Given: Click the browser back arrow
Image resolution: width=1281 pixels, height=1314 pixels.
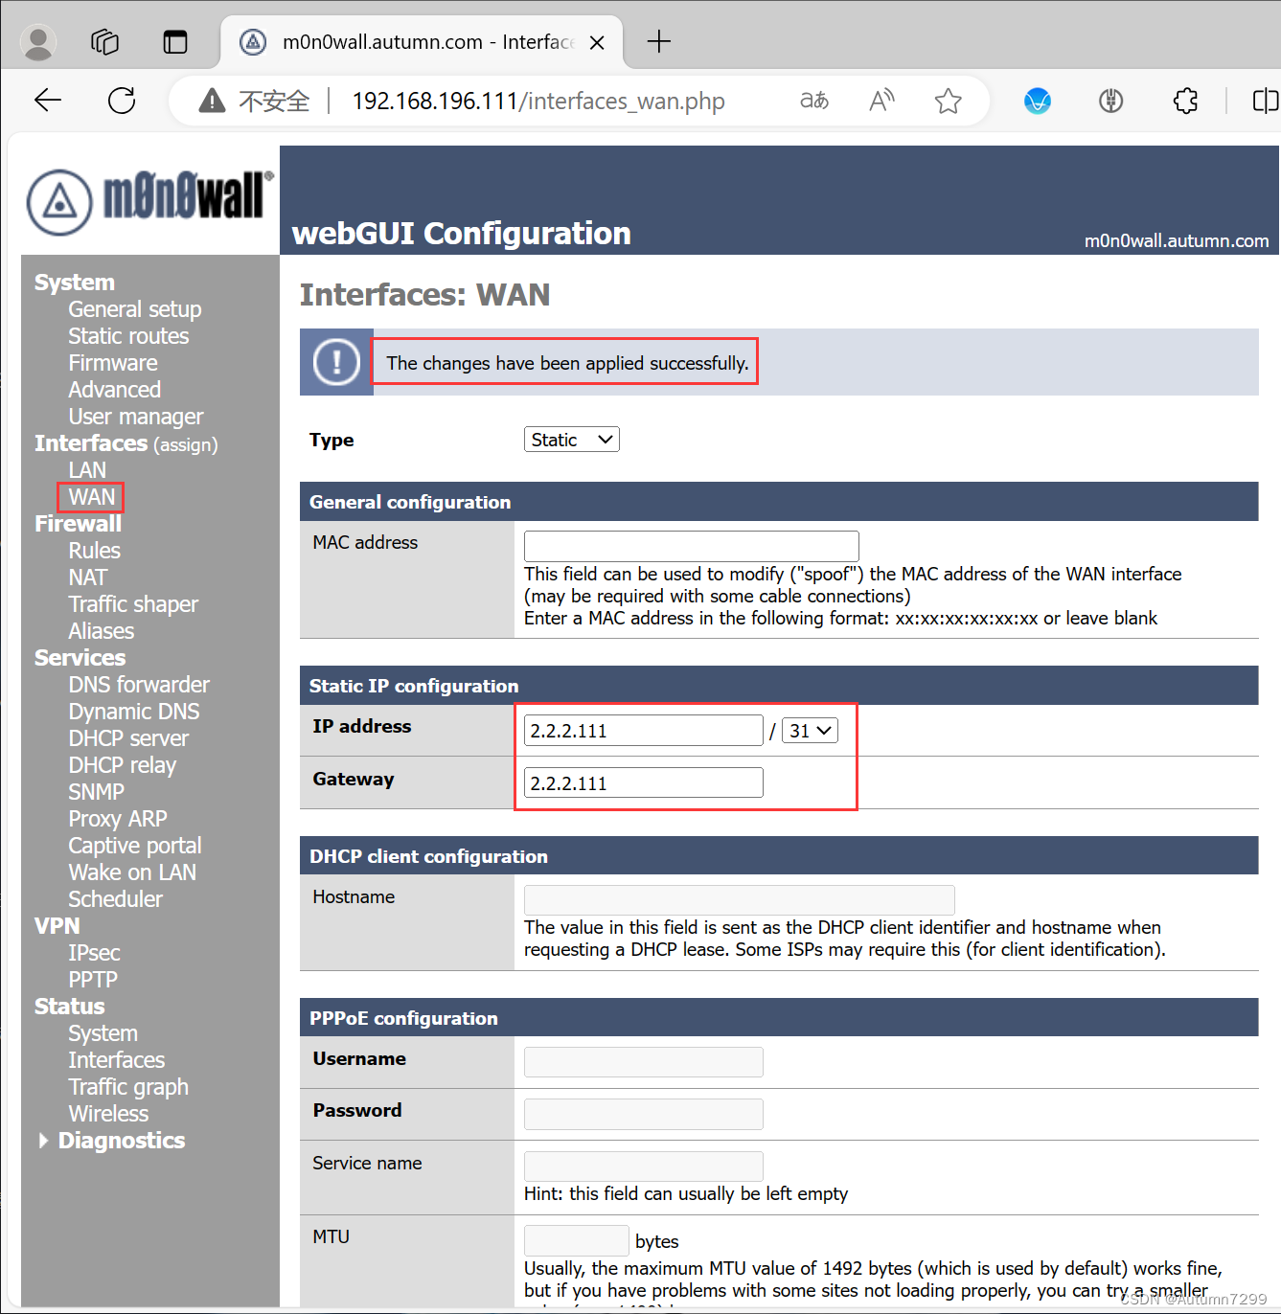Looking at the screenshot, I should pos(48,101).
